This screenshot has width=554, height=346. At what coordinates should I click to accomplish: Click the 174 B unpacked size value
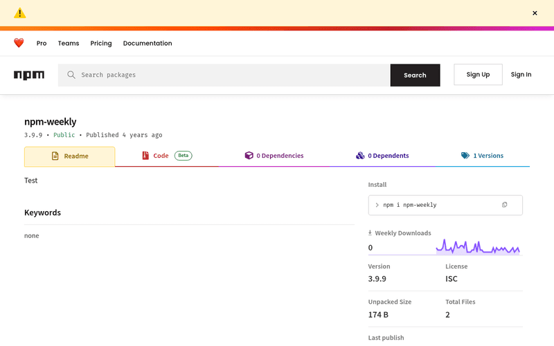point(378,315)
